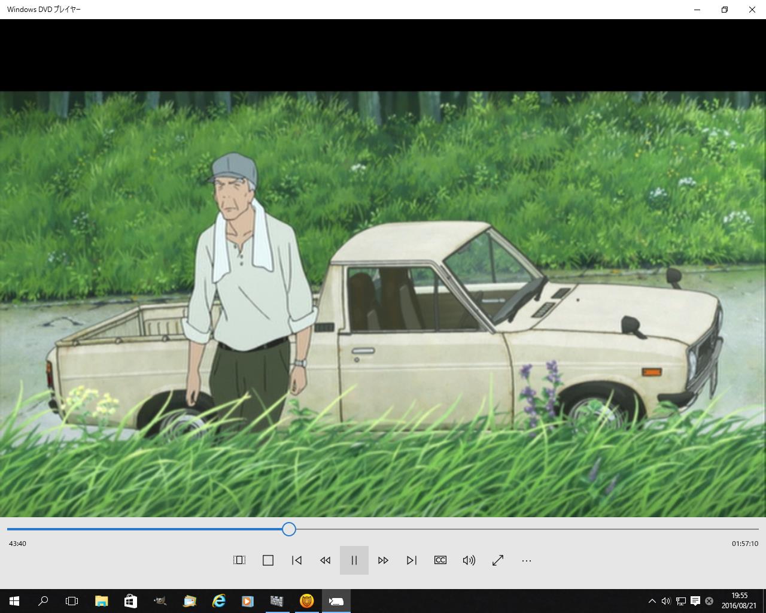The image size is (766, 613).
Task: Open the network status tray icon
Action: click(x=681, y=601)
